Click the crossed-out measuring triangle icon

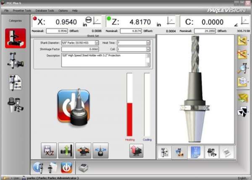242,54
